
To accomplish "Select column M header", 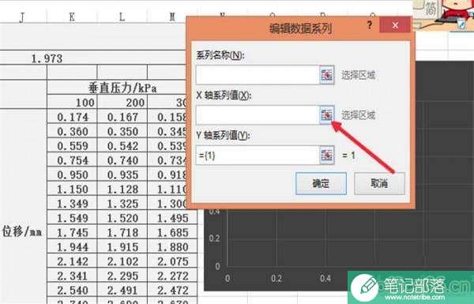I will click(172, 17).
